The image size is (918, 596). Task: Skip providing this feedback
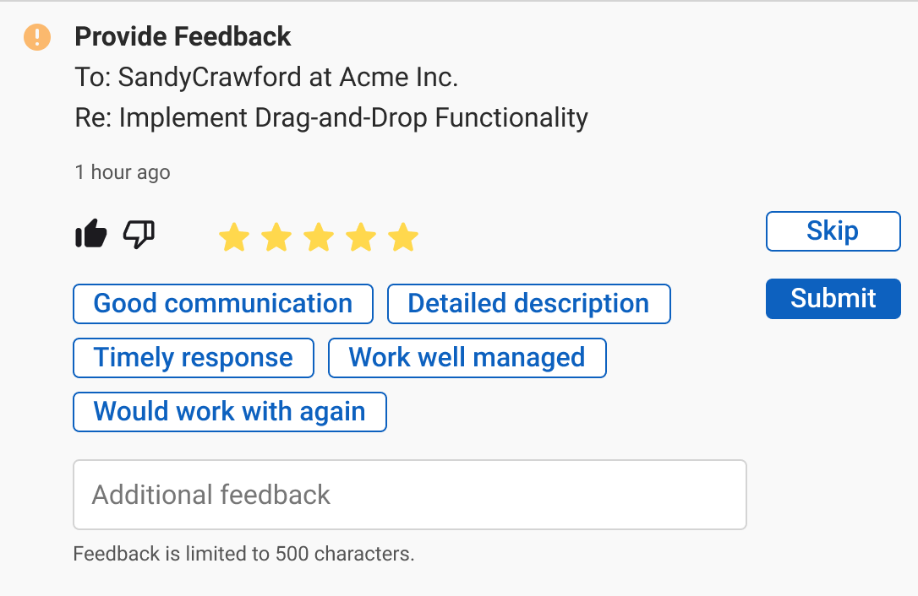pyautogui.click(x=833, y=231)
